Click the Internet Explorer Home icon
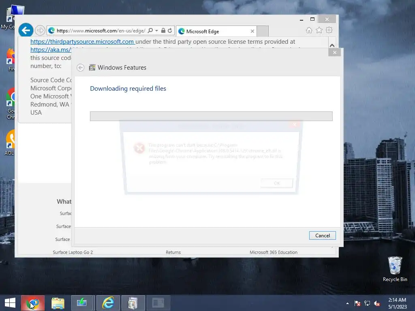The width and height of the screenshot is (415, 311). tap(309, 30)
